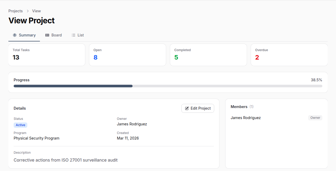The width and height of the screenshot is (336, 171).
Task: Click the pencil icon inside Edit Project button
Action: (x=187, y=108)
